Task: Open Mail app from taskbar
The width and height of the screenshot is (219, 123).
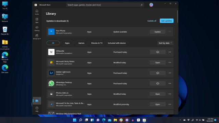Action: pyautogui.click(x=109, y=120)
